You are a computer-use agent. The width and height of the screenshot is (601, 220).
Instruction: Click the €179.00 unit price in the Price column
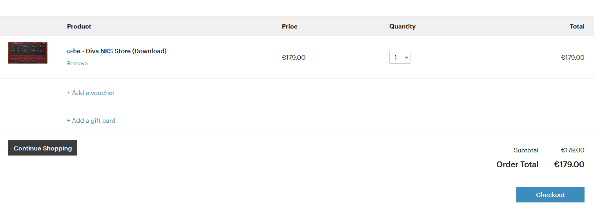click(294, 58)
